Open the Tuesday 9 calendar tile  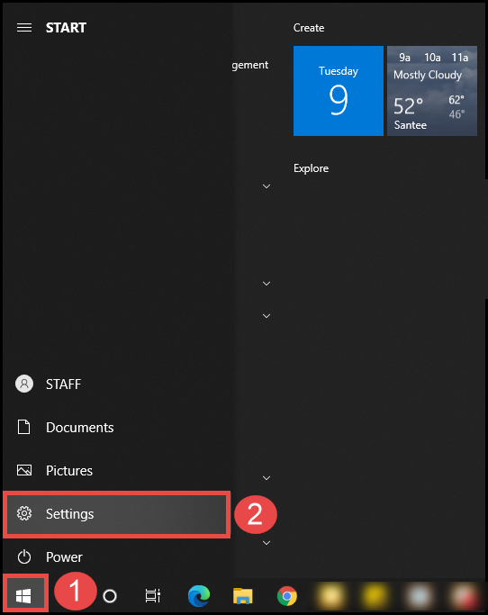(x=339, y=91)
